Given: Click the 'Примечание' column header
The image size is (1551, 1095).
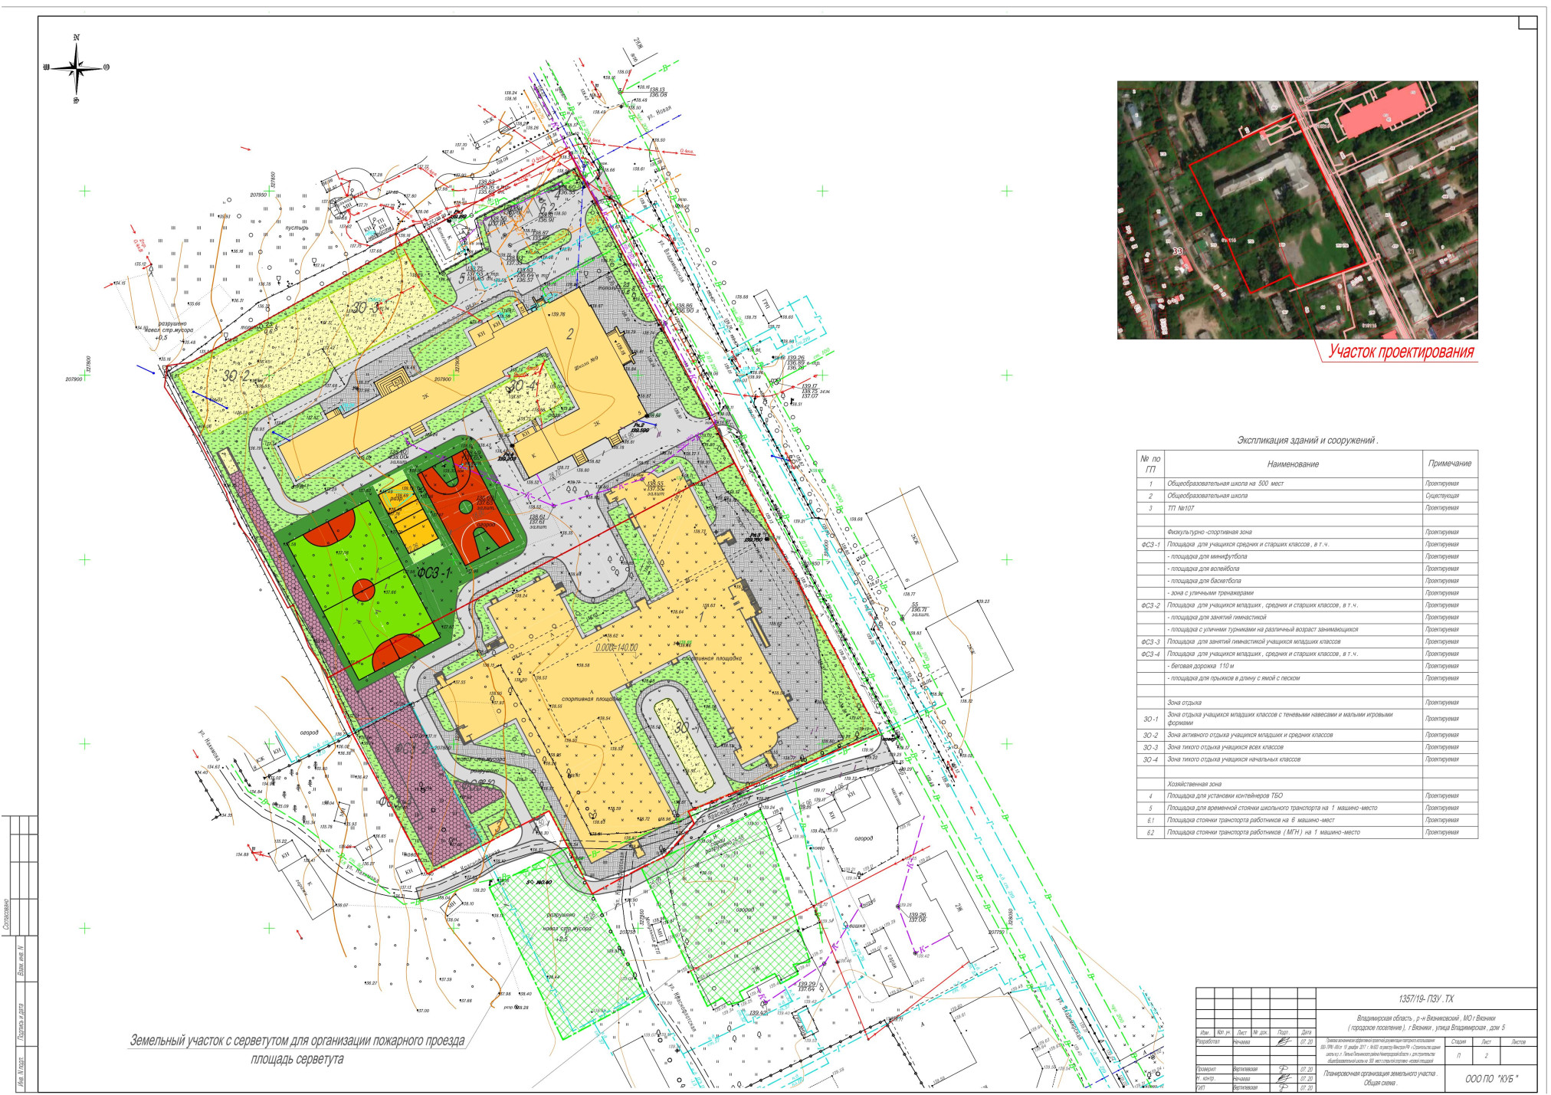Looking at the screenshot, I should click(x=1449, y=464).
